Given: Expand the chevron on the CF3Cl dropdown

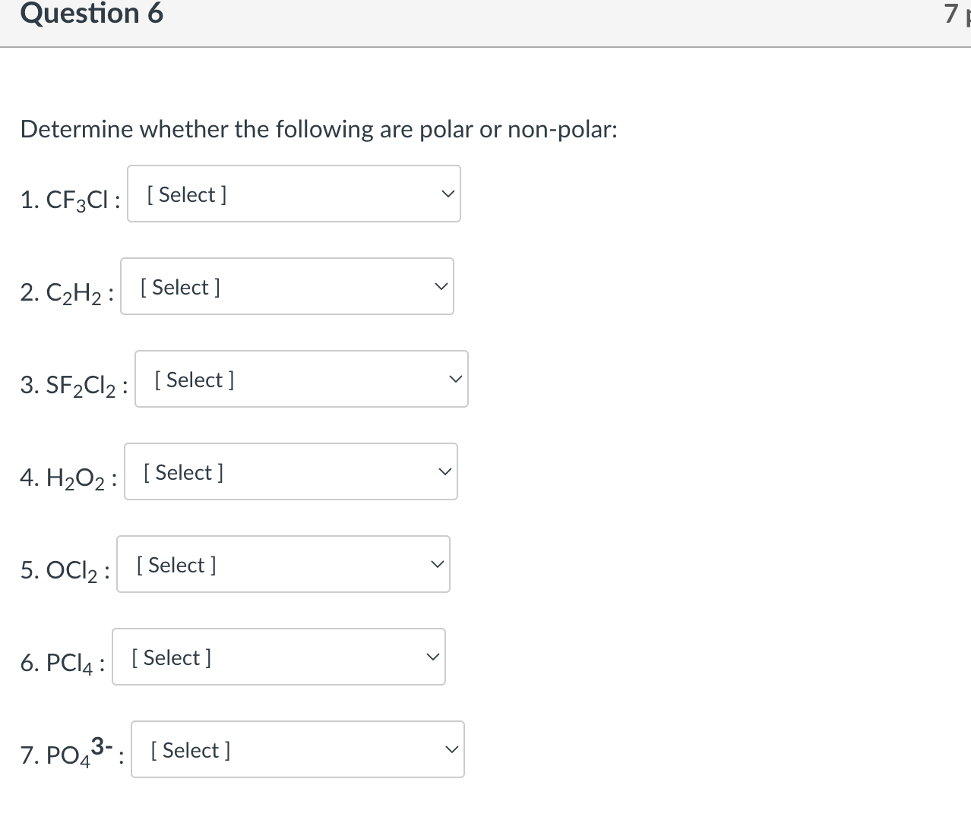Looking at the screenshot, I should point(448,193).
